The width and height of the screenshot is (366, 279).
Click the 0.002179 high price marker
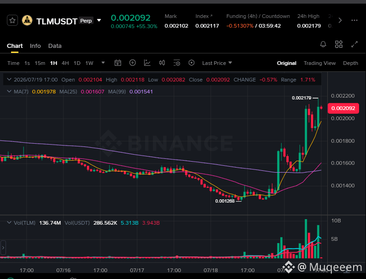tap(302, 98)
